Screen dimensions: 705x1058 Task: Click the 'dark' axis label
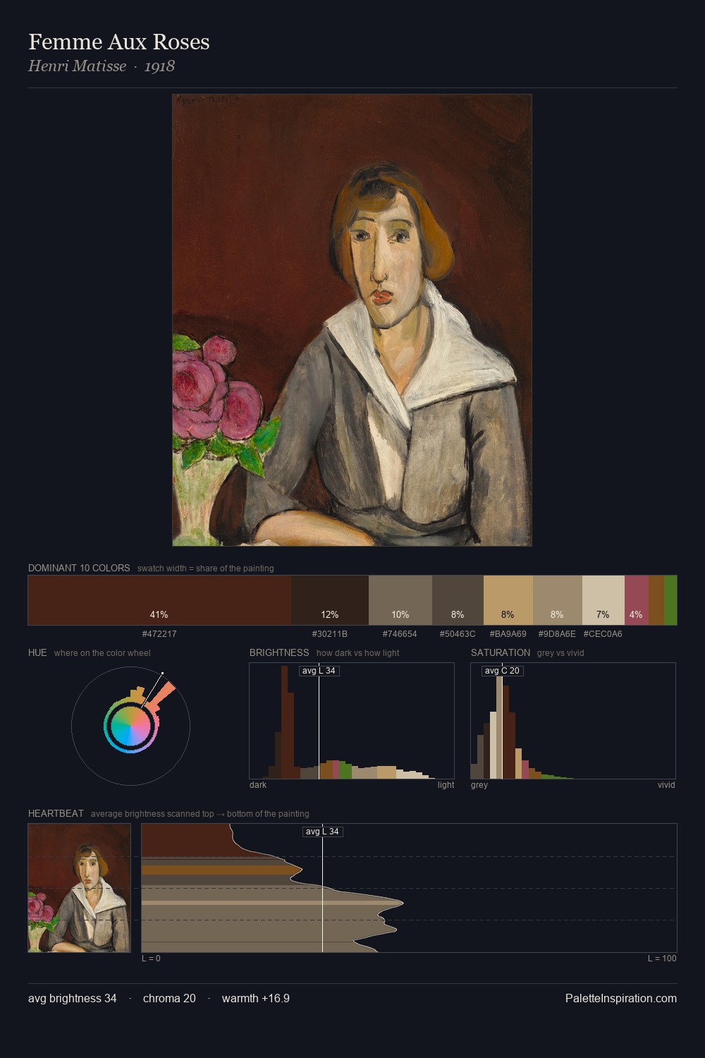click(258, 785)
